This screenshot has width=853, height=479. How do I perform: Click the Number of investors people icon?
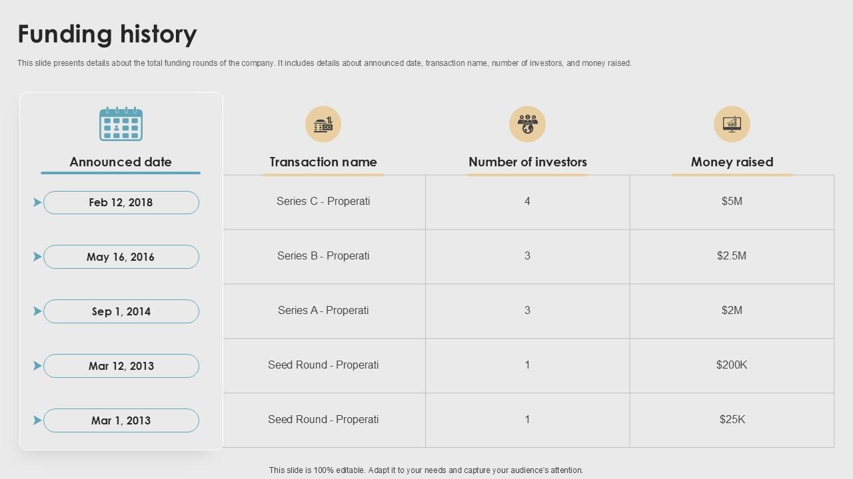click(527, 124)
